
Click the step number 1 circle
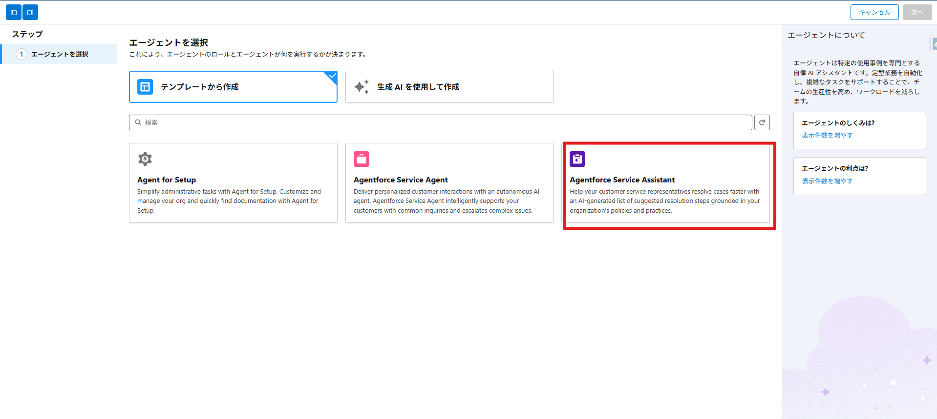pos(21,54)
